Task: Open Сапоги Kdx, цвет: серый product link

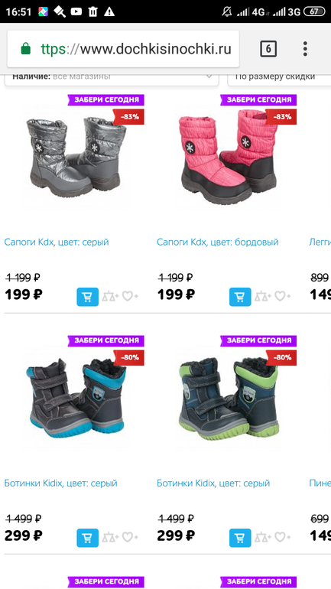Action: pos(57,242)
